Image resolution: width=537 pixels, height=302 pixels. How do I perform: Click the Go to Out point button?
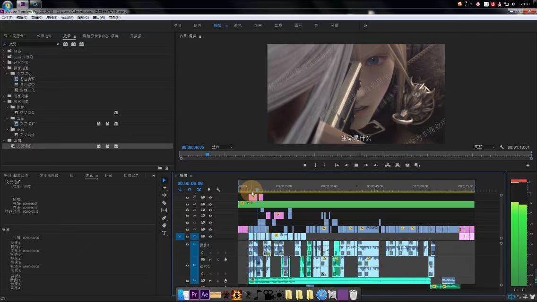point(376,165)
